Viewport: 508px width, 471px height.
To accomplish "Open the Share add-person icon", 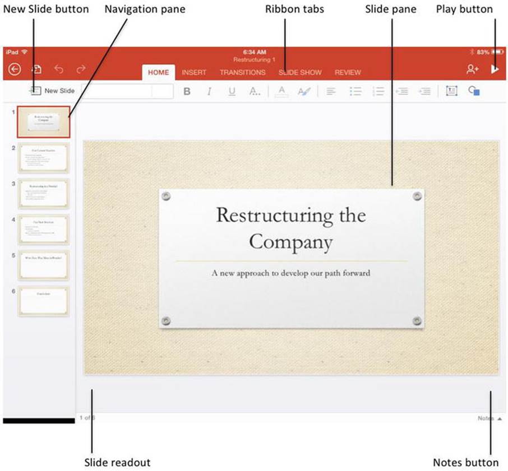I will tap(472, 69).
